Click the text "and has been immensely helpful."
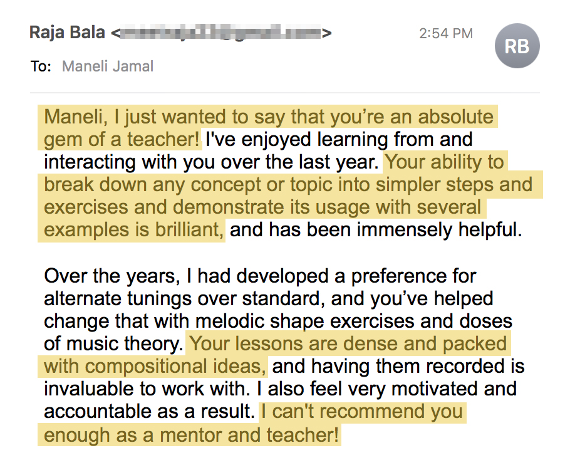The height and width of the screenshot is (475, 575). tap(376, 230)
